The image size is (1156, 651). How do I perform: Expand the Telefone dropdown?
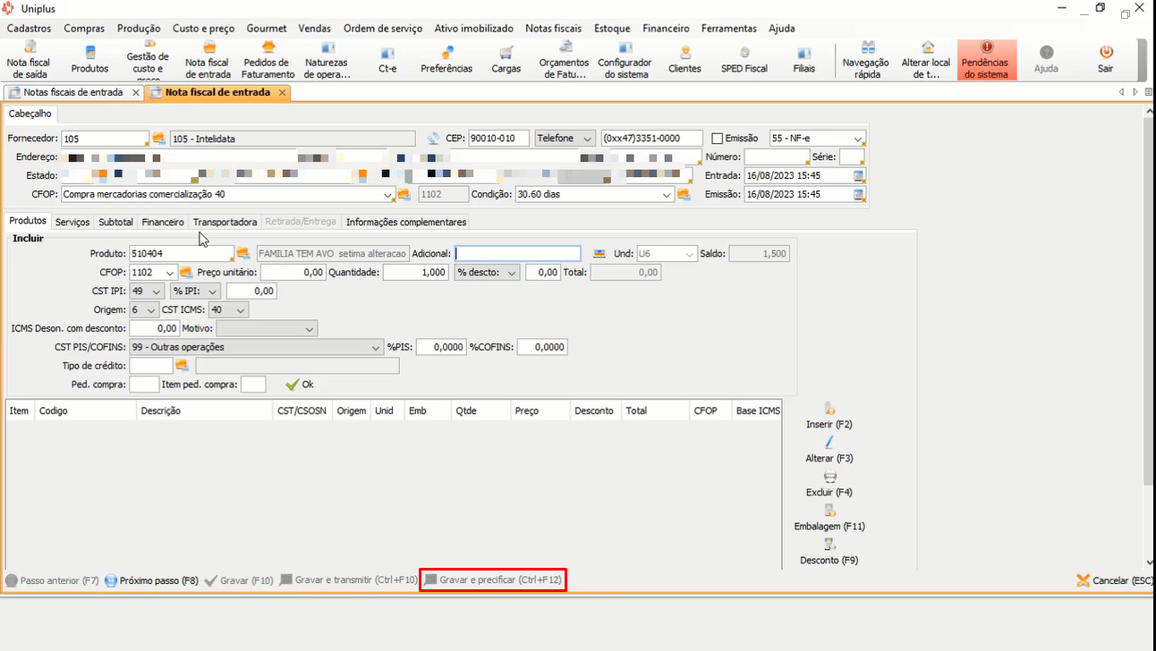(587, 139)
